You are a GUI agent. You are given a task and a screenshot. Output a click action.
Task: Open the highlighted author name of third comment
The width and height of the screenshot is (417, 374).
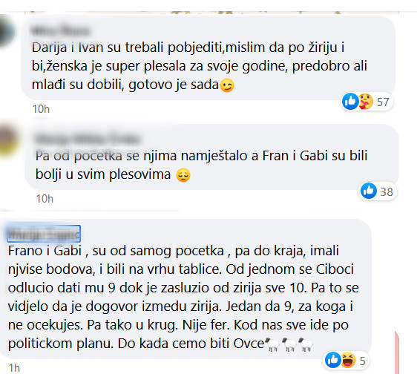(44, 234)
